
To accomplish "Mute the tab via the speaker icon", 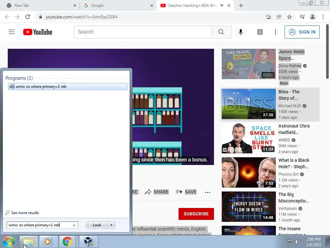I will [x=222, y=5].
